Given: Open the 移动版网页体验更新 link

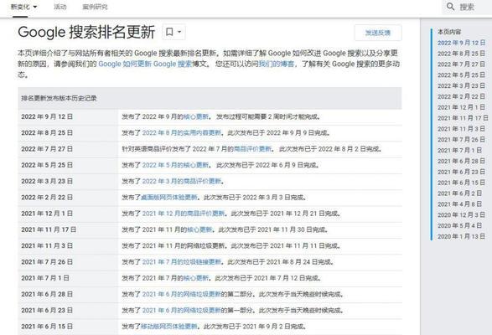Looking at the screenshot, I should click(x=168, y=327).
